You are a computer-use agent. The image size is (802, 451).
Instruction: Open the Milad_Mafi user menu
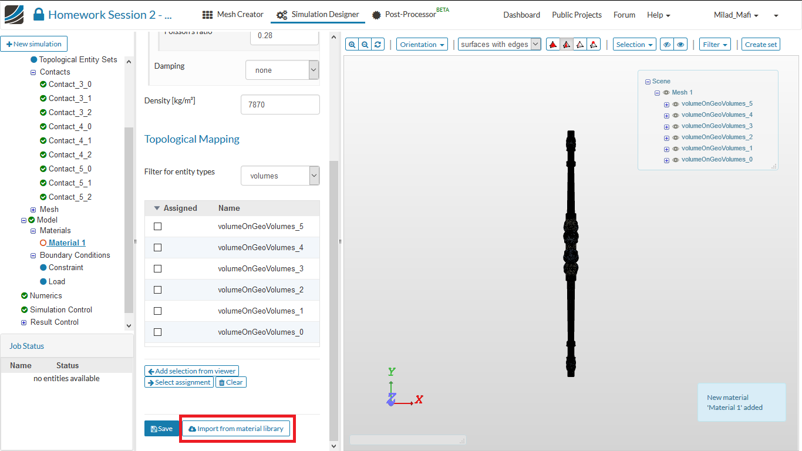click(x=736, y=15)
